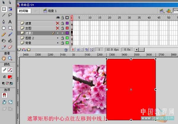Click the No Color button
The height and width of the screenshot is (124, 178).
tap(7, 84)
